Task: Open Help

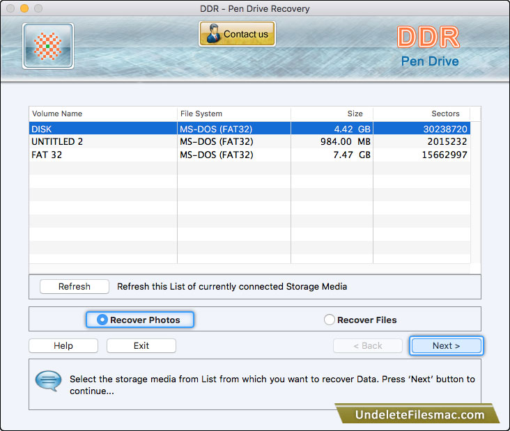Action: click(63, 345)
